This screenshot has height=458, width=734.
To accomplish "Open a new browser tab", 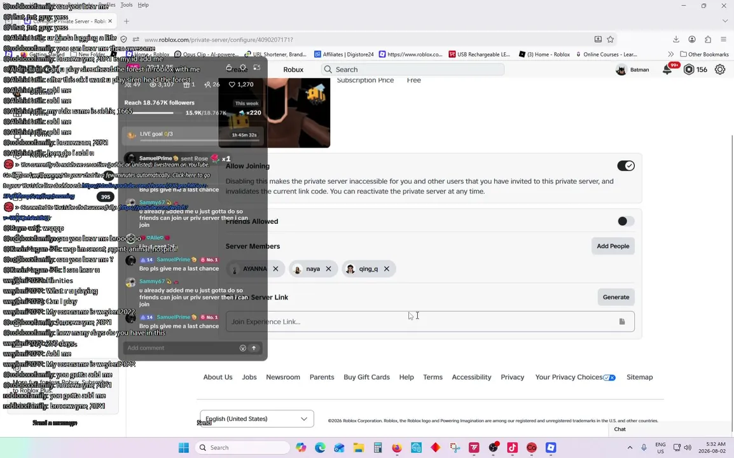I will click(x=127, y=21).
